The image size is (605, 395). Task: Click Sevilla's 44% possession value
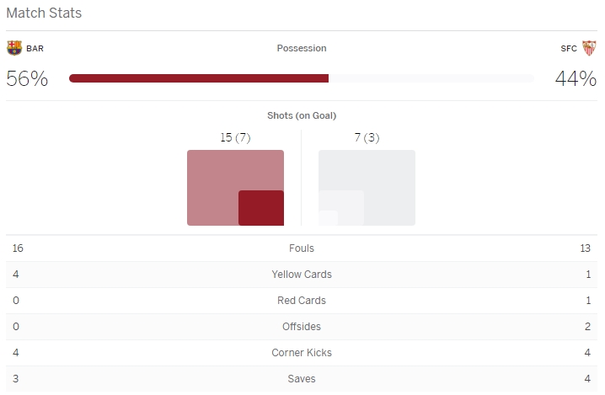(x=576, y=79)
